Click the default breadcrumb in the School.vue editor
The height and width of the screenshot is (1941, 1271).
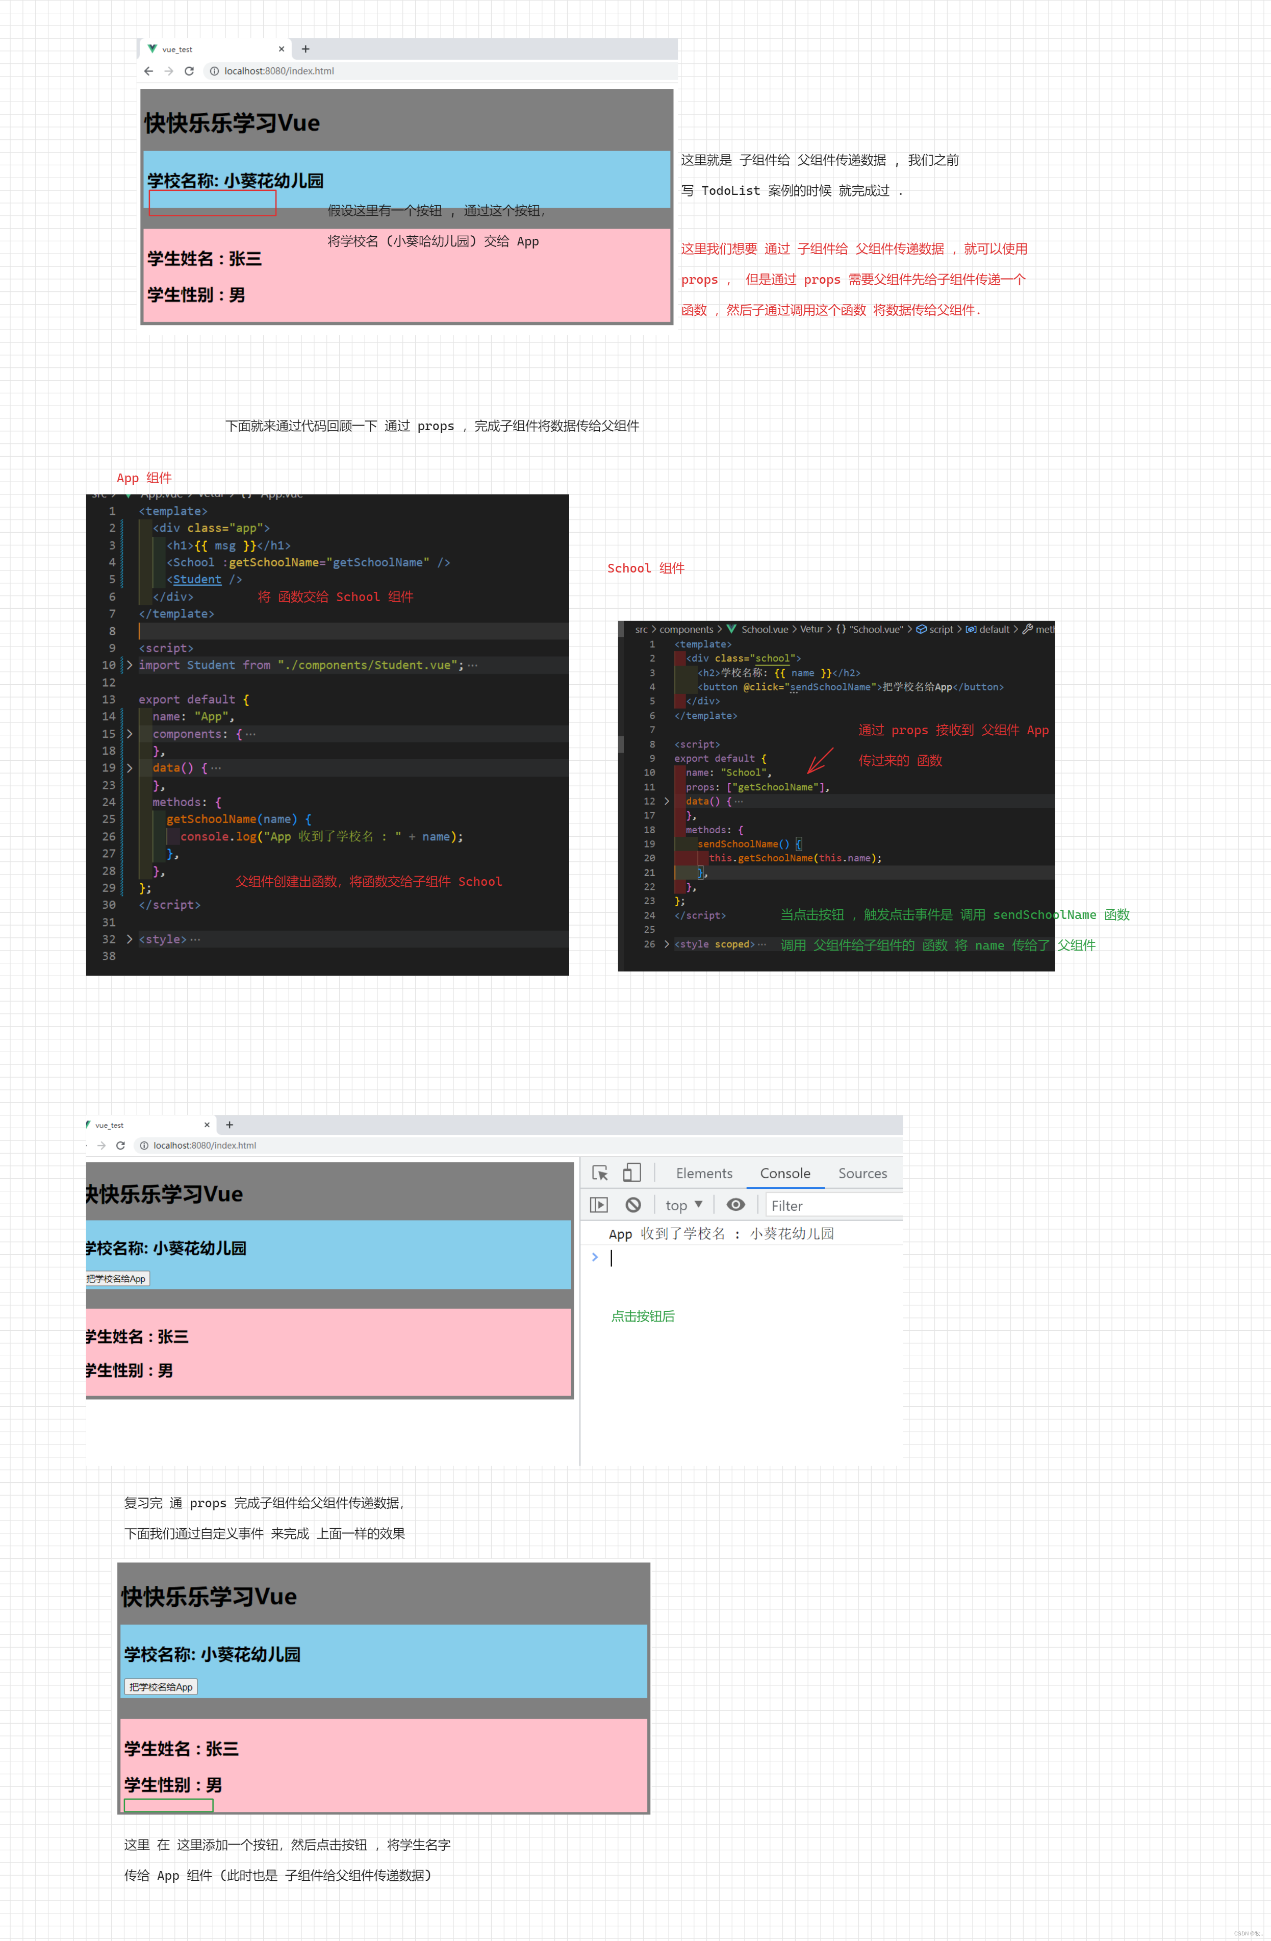(994, 630)
